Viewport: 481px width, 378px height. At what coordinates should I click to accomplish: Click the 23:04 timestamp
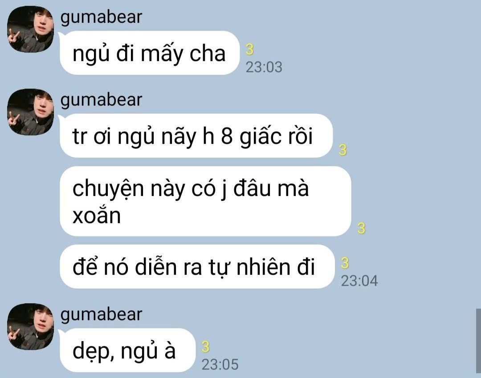(x=359, y=281)
